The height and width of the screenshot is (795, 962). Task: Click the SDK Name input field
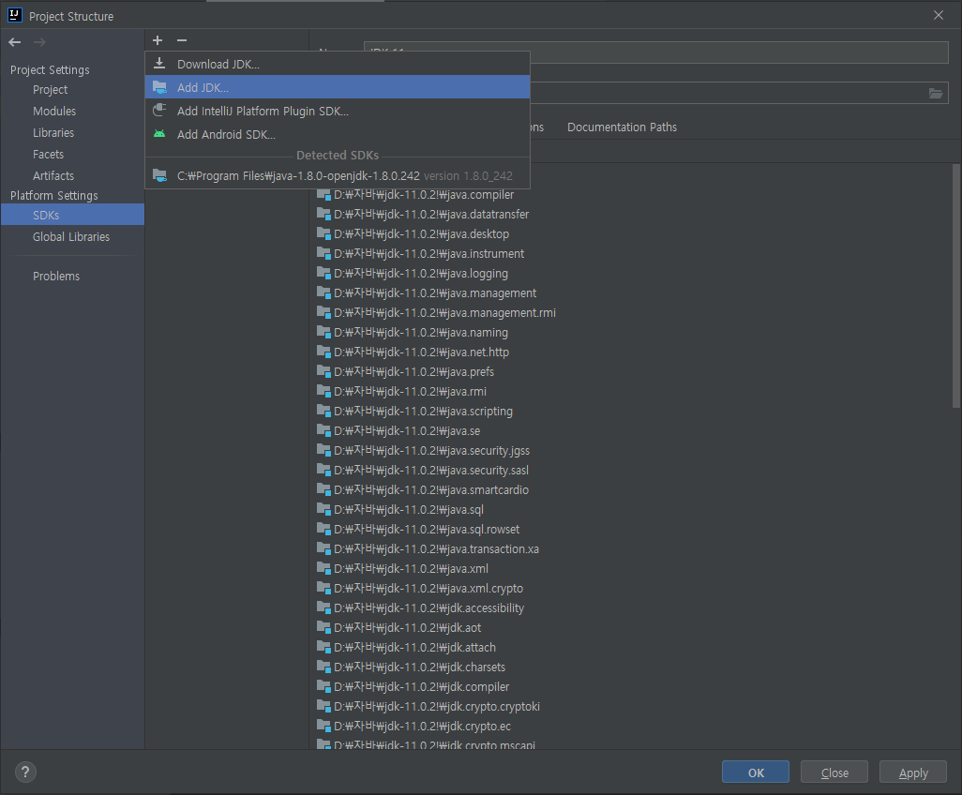[x=655, y=52]
